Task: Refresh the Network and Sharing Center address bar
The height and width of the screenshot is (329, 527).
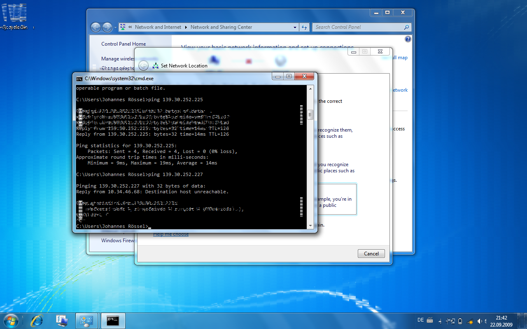Action: tap(304, 27)
